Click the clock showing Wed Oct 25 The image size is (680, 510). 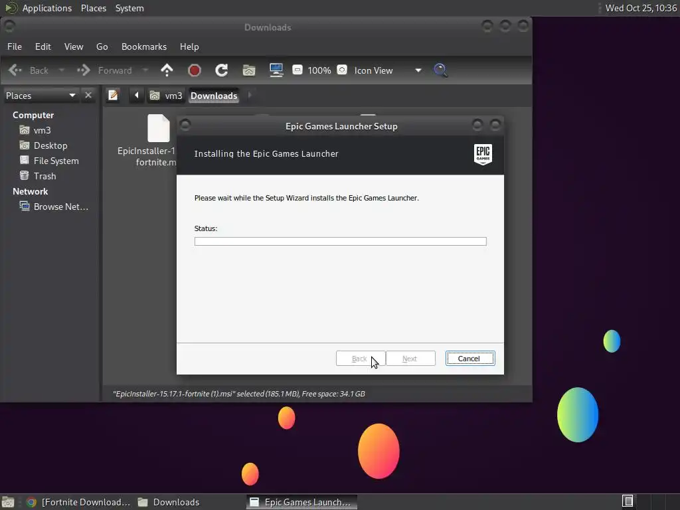coord(641,8)
